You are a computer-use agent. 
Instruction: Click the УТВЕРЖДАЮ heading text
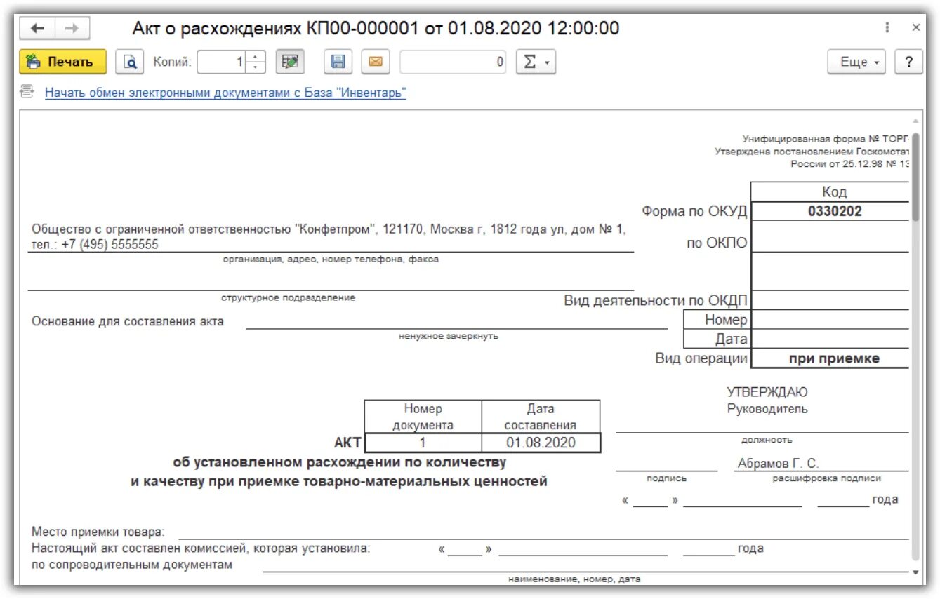click(x=767, y=392)
